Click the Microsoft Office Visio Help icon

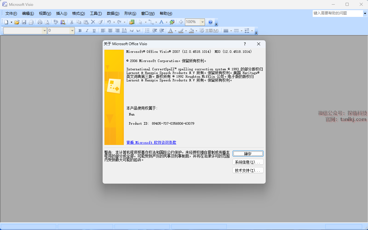tap(210, 22)
